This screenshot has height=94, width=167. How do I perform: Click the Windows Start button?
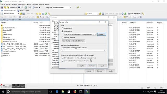pos(3,92)
